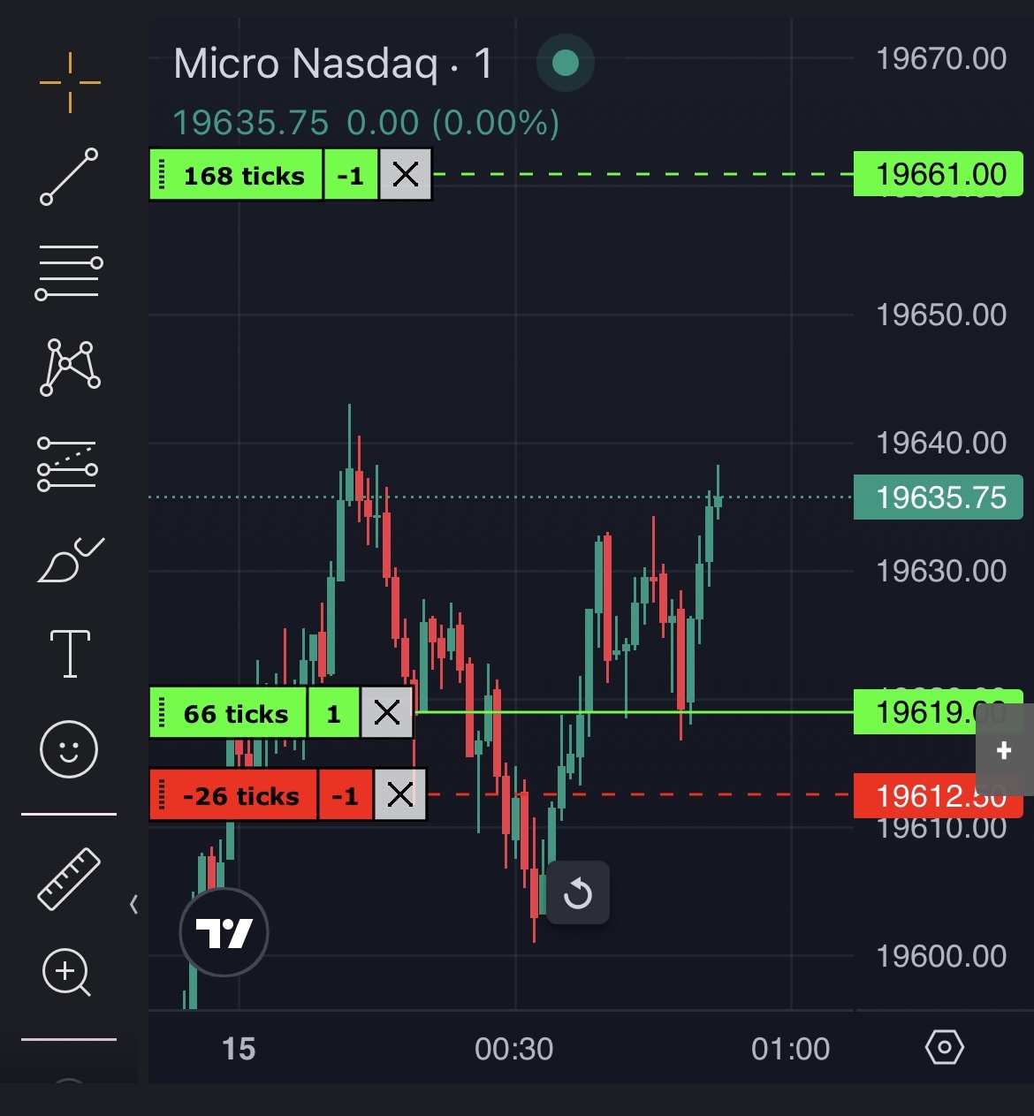Click the 15 date label on the time axis

[x=239, y=1049]
